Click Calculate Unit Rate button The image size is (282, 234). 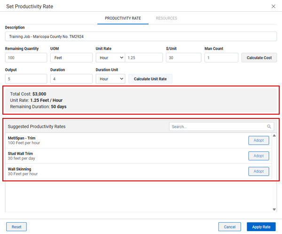(x=150, y=79)
